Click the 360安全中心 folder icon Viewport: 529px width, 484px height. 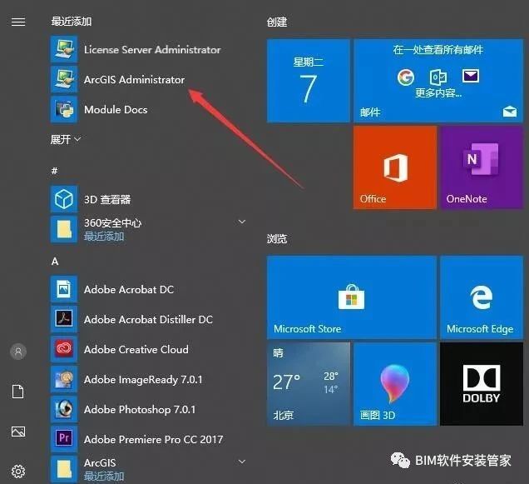[64, 229]
